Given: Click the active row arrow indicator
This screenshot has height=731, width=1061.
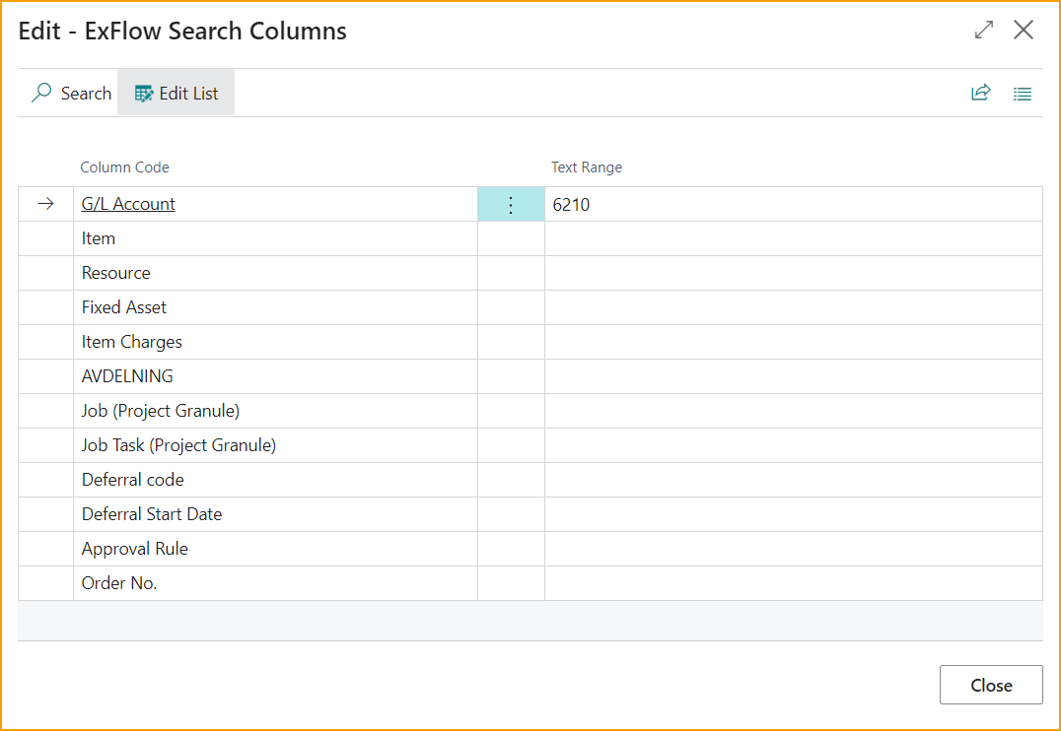Looking at the screenshot, I should (x=44, y=203).
